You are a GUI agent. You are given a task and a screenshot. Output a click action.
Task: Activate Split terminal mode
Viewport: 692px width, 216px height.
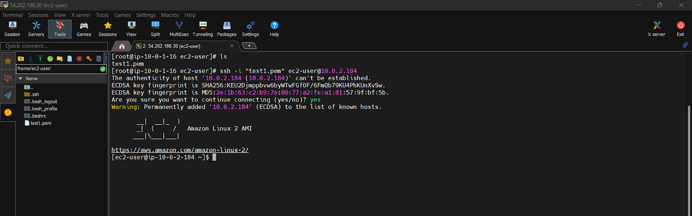[x=155, y=29]
